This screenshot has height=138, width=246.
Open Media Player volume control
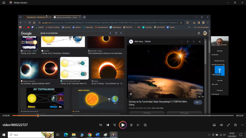point(221,125)
